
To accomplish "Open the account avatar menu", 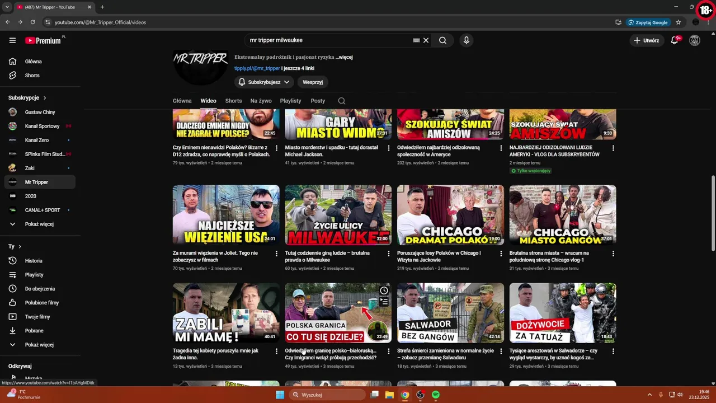I will point(695,40).
